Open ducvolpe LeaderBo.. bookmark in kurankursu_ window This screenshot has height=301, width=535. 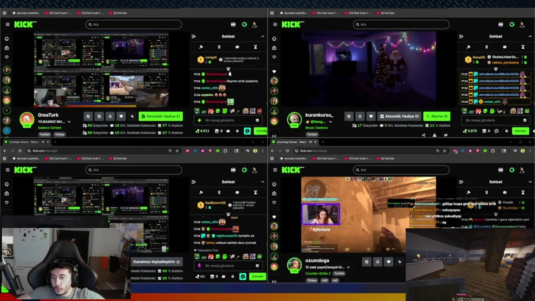(293, 13)
